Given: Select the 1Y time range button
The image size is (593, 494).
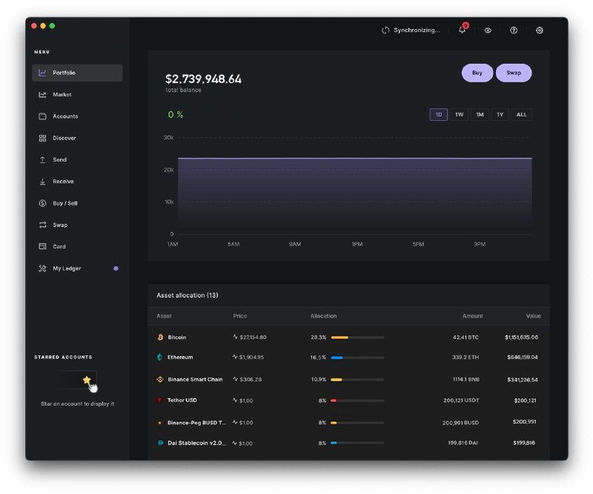Looking at the screenshot, I should [x=500, y=114].
